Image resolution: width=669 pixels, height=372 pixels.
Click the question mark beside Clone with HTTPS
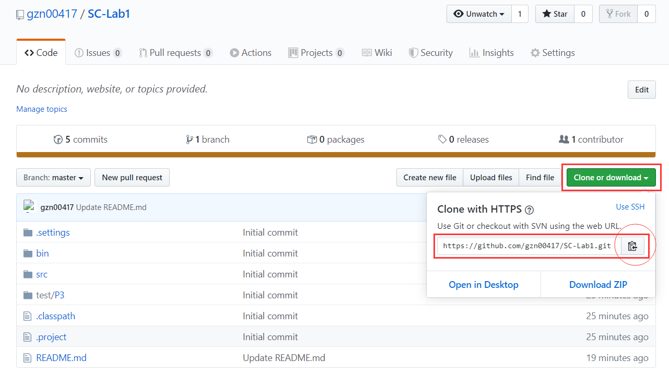529,210
